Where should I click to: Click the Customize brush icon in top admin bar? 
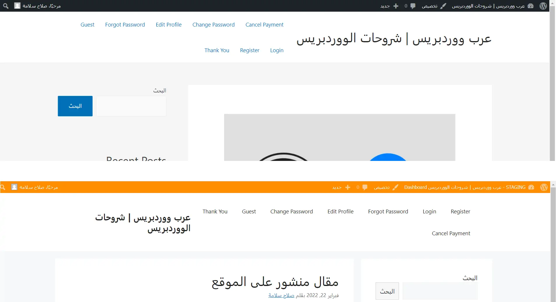point(443,6)
